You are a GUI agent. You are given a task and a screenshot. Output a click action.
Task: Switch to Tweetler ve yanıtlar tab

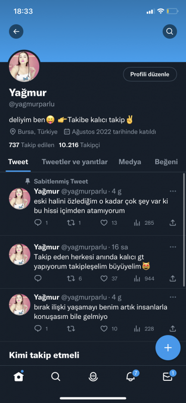point(75,162)
